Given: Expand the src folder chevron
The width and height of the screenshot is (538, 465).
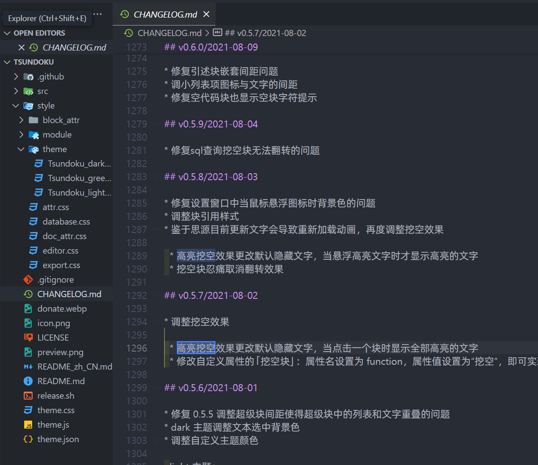Looking at the screenshot, I should tap(16, 91).
